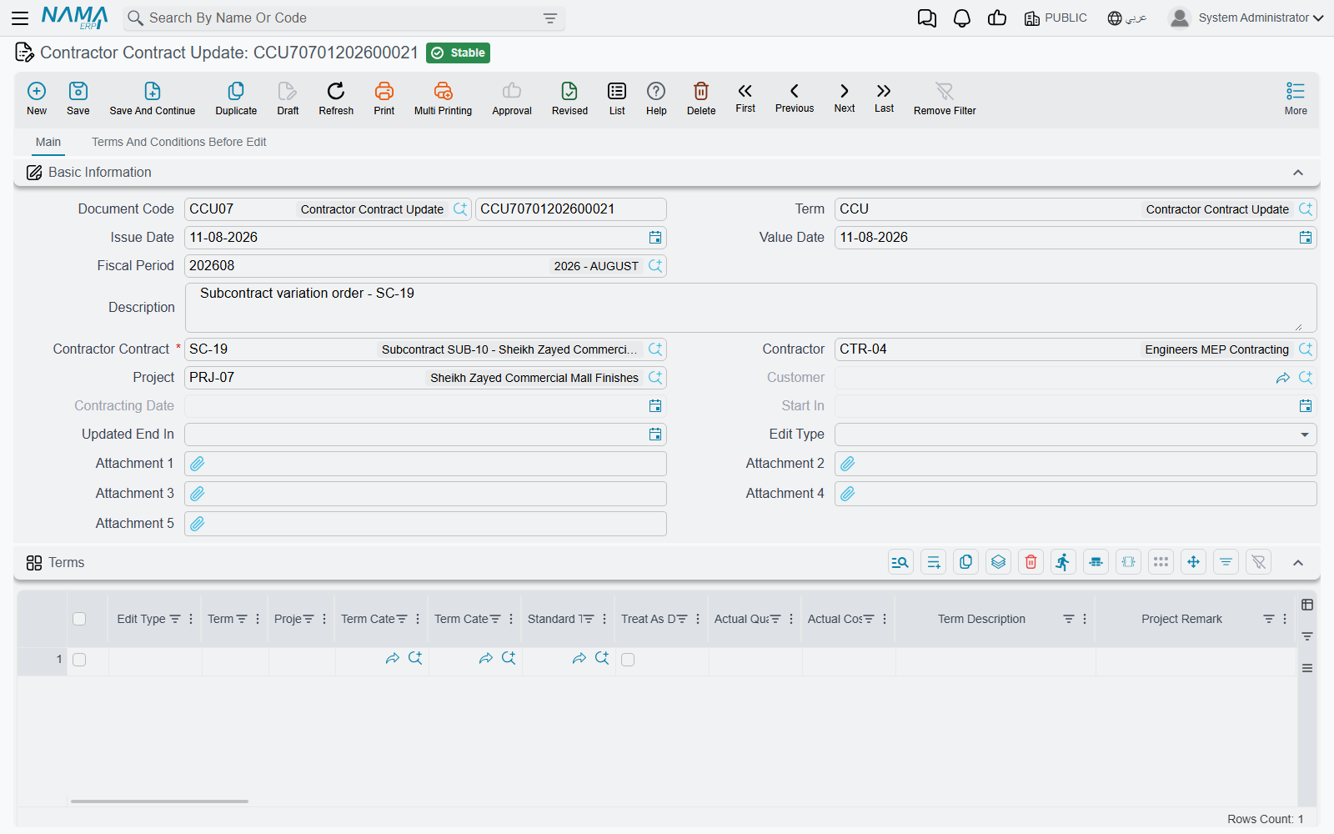This screenshot has width=1334, height=834.
Task: Click the NAMA ERP logo
Action: click(x=74, y=18)
